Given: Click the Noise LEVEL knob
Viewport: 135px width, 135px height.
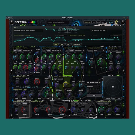Looking at the screenshot, I should pyautogui.click(x=92, y=63).
